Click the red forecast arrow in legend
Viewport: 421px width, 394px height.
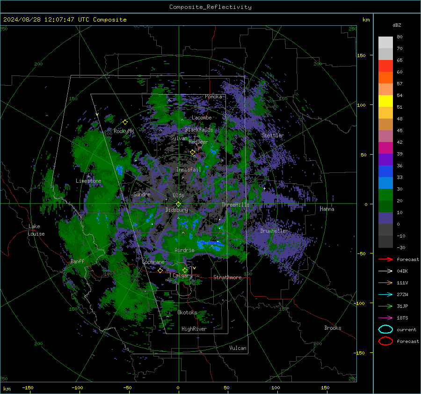[x=385, y=259]
